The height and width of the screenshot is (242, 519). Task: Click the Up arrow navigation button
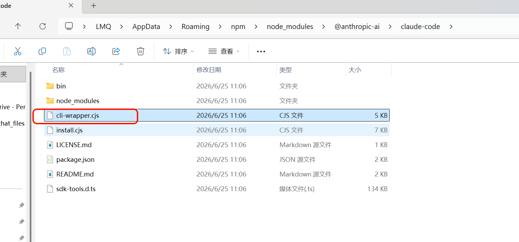click(18, 26)
